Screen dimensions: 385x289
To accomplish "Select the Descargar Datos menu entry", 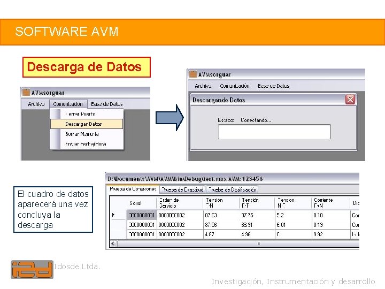I will tap(87, 124).
